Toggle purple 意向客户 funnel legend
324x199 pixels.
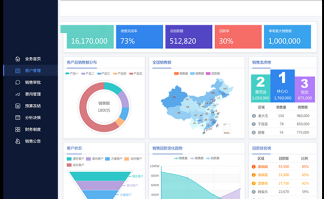[x=95, y=159]
